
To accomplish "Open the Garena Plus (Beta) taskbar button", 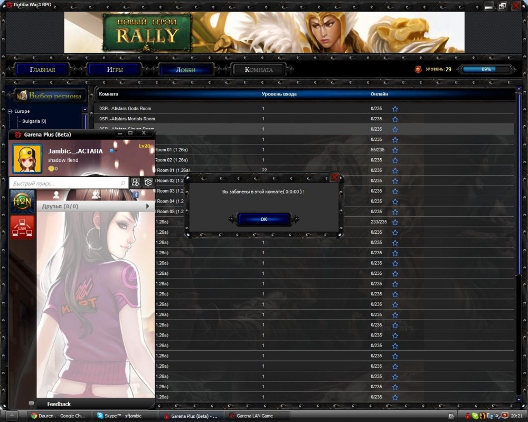I will (x=191, y=416).
